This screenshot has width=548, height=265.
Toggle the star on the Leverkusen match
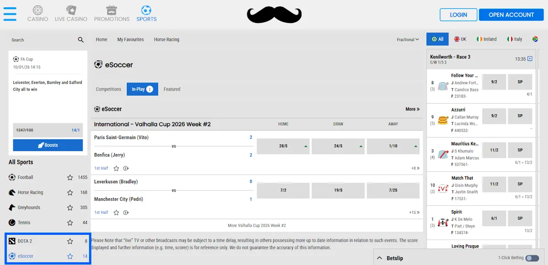116,212
